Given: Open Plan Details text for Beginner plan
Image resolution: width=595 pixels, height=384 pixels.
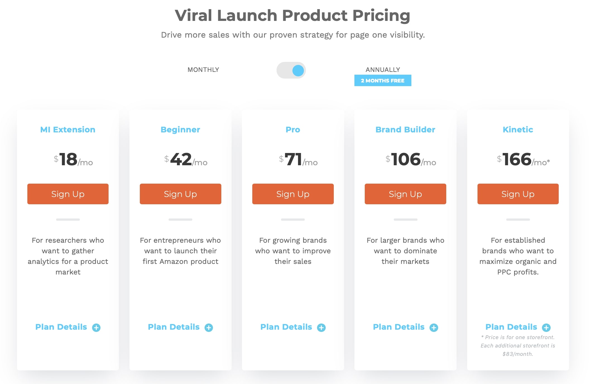Looking at the screenshot, I should (174, 327).
